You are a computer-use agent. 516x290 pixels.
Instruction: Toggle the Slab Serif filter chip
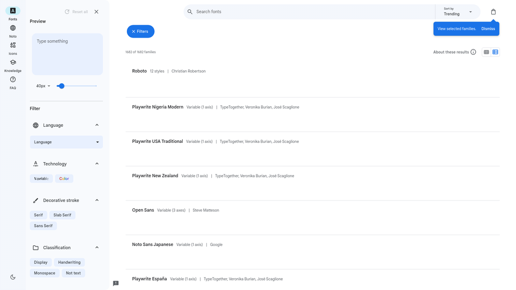pyautogui.click(x=62, y=215)
